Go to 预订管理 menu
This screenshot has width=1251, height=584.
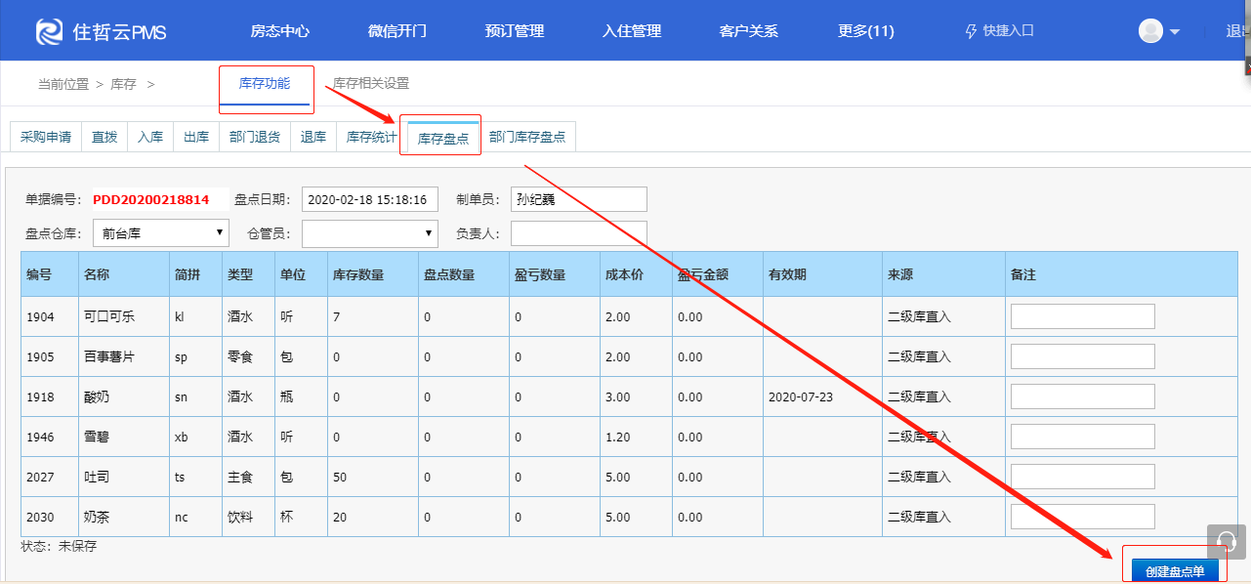[515, 30]
